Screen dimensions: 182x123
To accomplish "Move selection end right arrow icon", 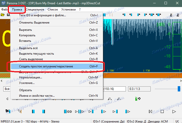I will tap(145, 15).
